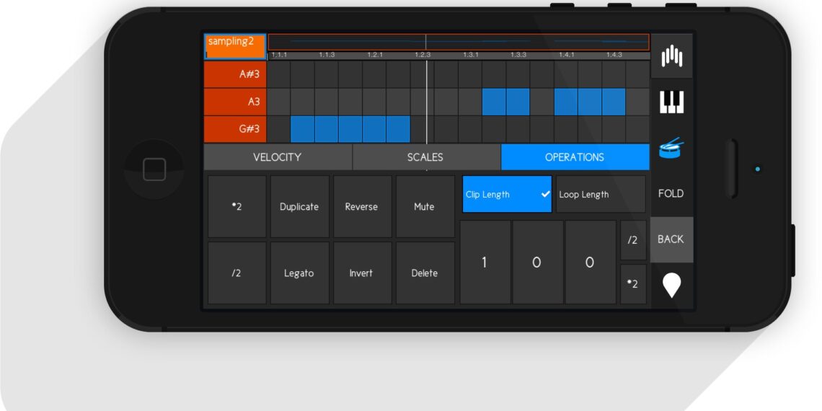Screen dimensions: 822x411
Task: Enable the Clip Length option
Action: point(507,195)
